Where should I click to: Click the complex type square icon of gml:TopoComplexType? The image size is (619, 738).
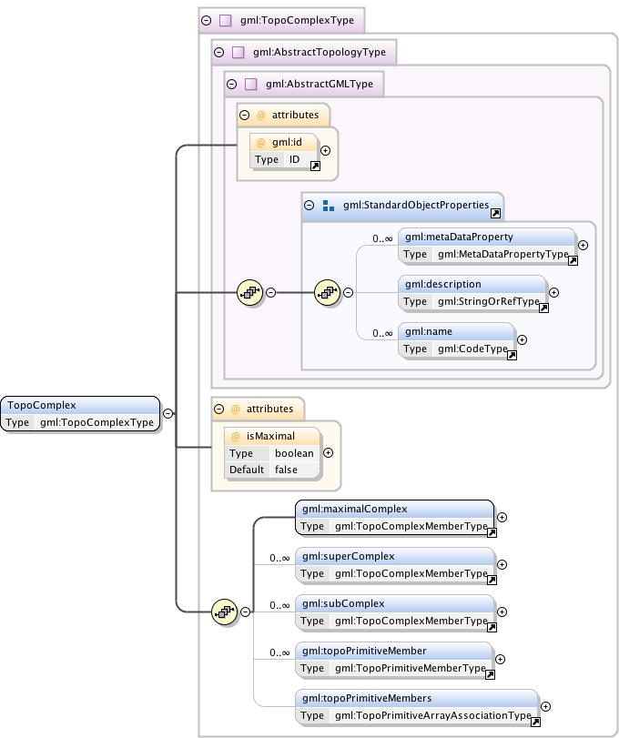pyautogui.click(x=226, y=20)
